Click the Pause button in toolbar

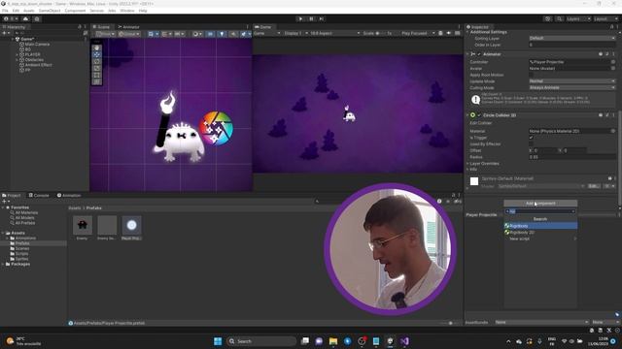tap(311, 18)
